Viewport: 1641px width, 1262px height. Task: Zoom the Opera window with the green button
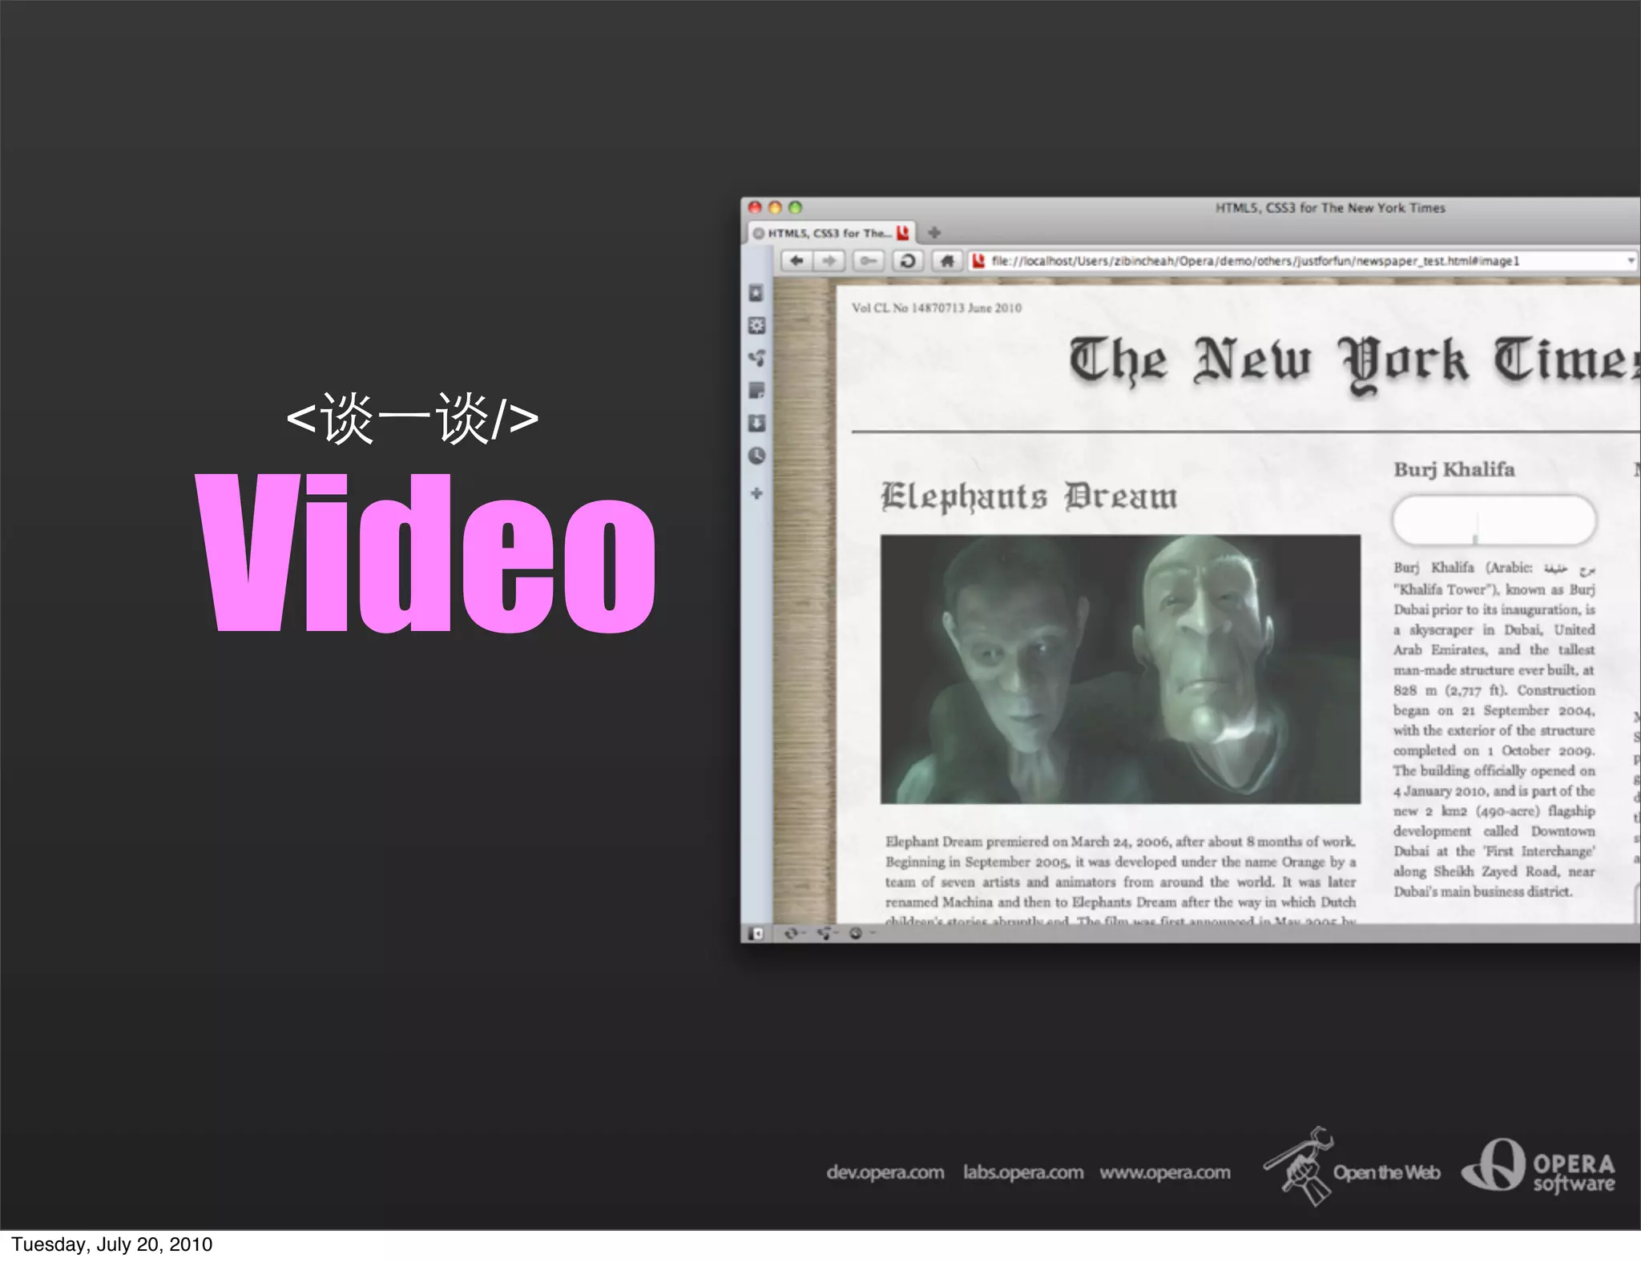tap(795, 207)
